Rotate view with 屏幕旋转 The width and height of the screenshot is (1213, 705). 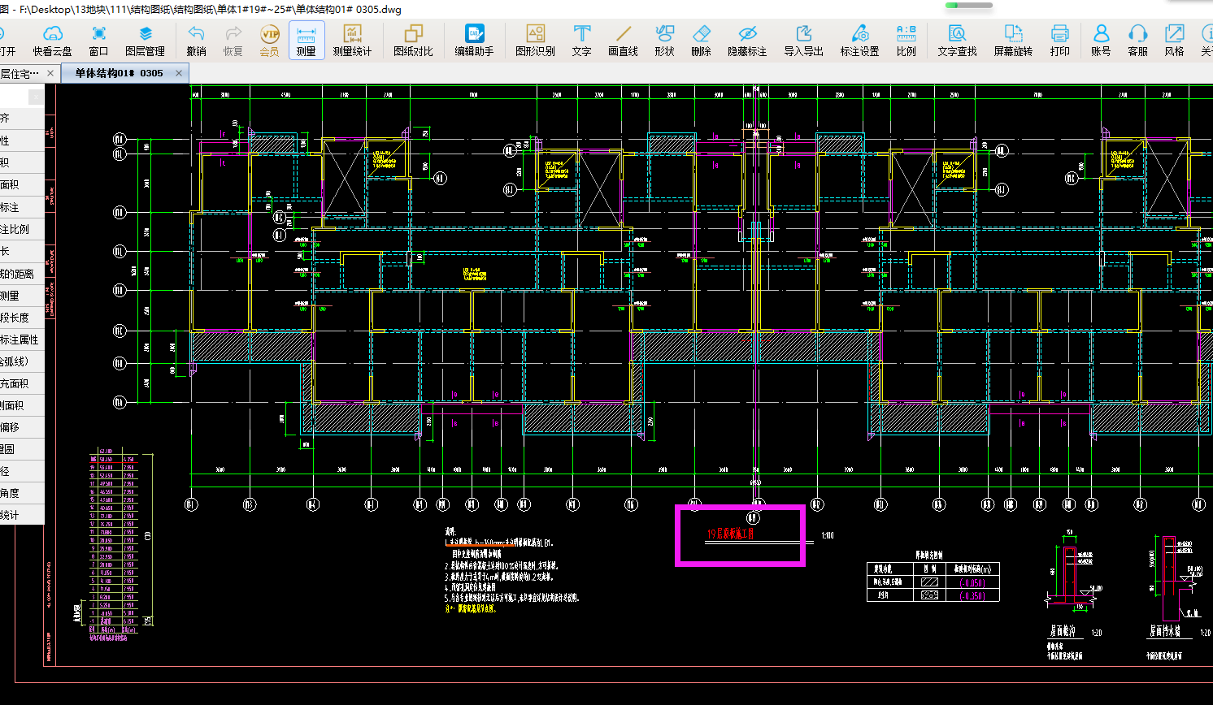pyautogui.click(x=1013, y=40)
